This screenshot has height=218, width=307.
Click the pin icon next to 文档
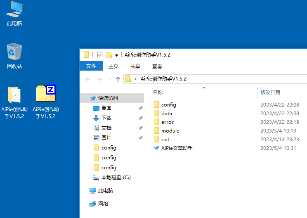[x=141, y=128]
